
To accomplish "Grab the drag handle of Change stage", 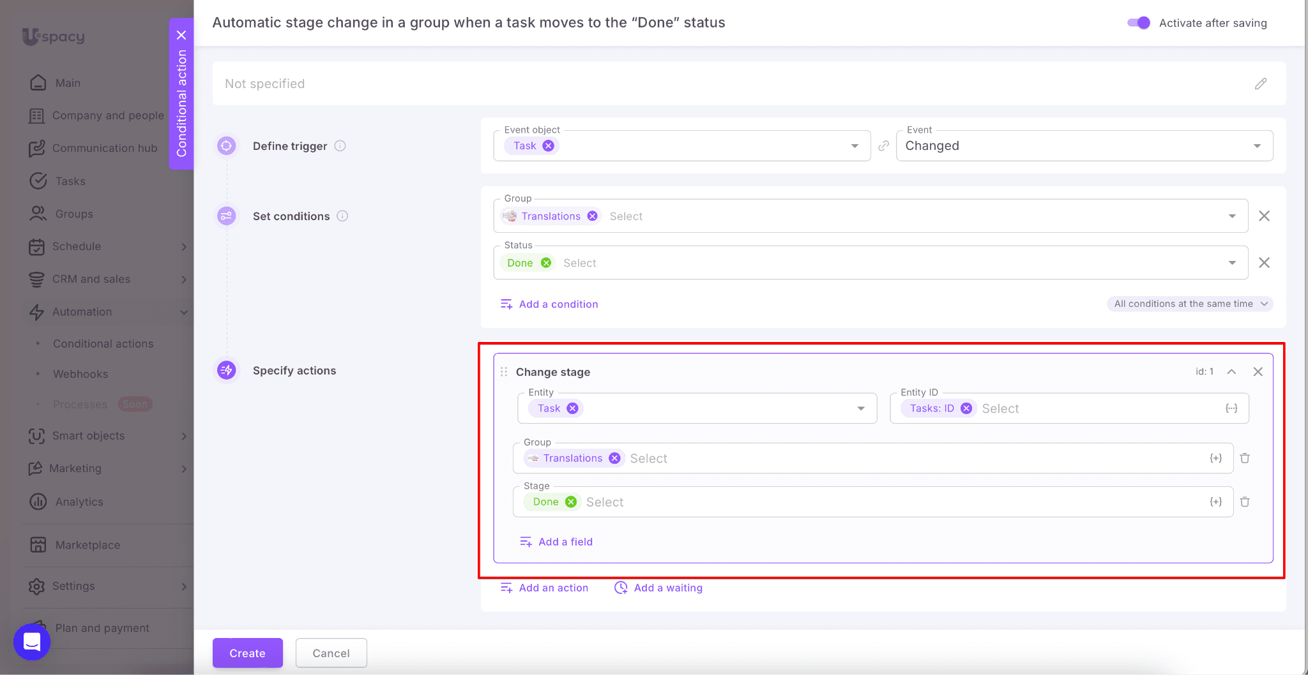I will [504, 372].
